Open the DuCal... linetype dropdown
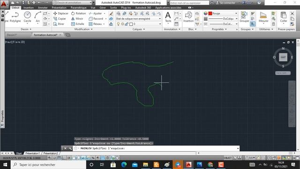The image size is (300, 169). coord(237,24)
